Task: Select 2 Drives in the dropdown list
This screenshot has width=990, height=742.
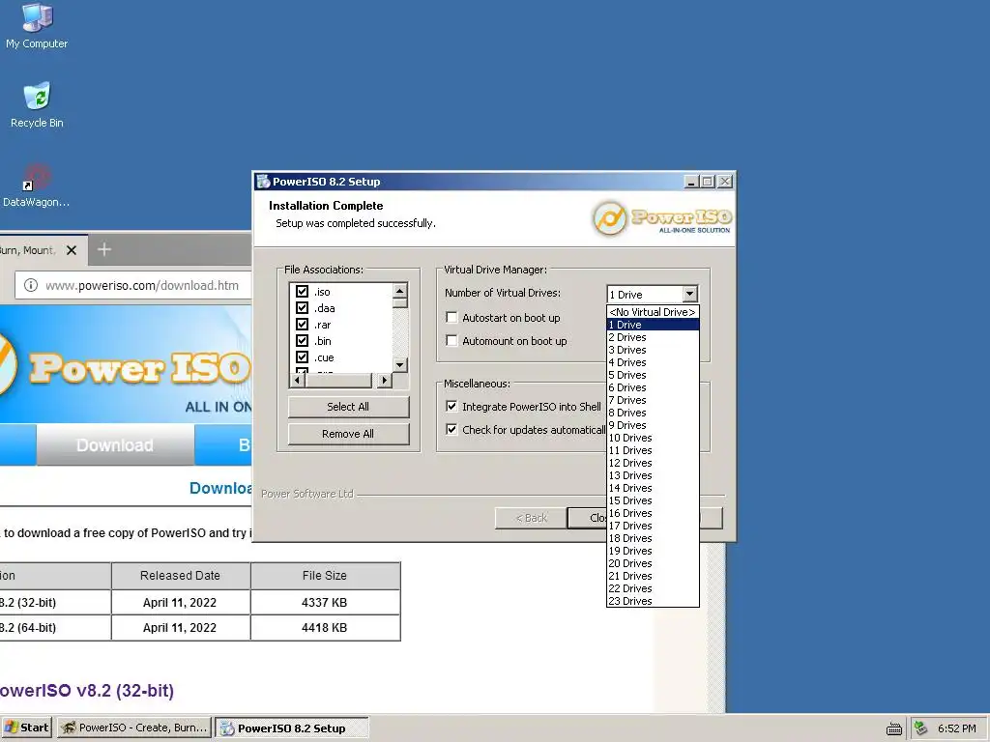Action: pyautogui.click(x=653, y=337)
